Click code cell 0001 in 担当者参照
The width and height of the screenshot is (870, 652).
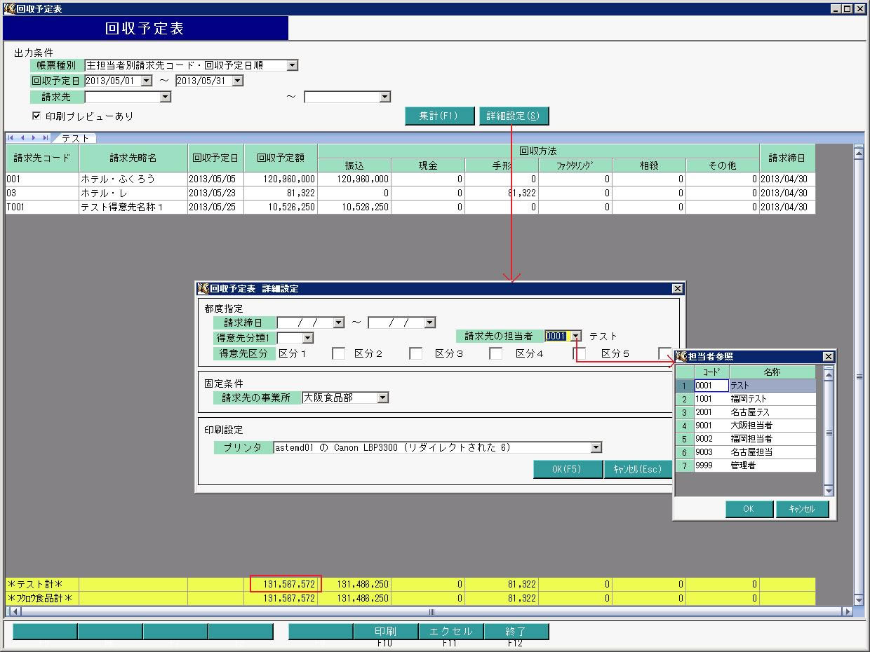coord(711,385)
